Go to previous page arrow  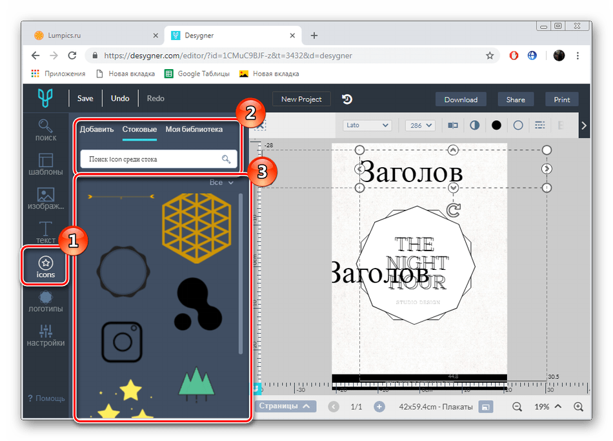pos(334,407)
